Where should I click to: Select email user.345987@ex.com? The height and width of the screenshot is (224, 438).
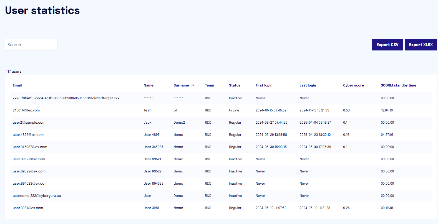[30, 147]
